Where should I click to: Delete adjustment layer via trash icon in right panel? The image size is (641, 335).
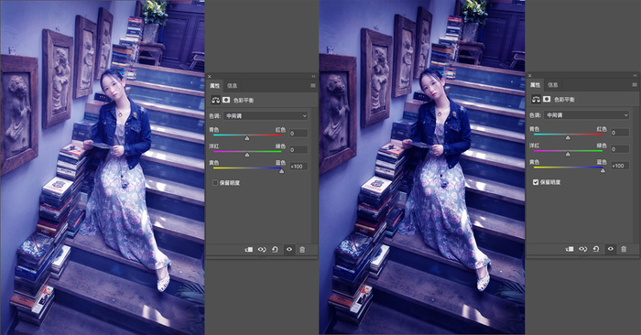(624, 249)
